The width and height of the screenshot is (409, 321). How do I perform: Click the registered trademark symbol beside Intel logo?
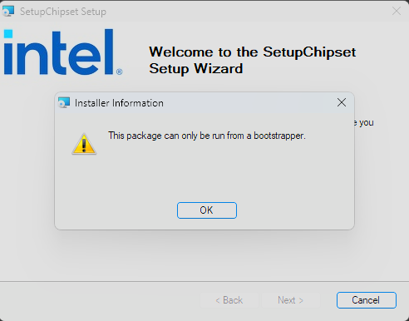119,72
